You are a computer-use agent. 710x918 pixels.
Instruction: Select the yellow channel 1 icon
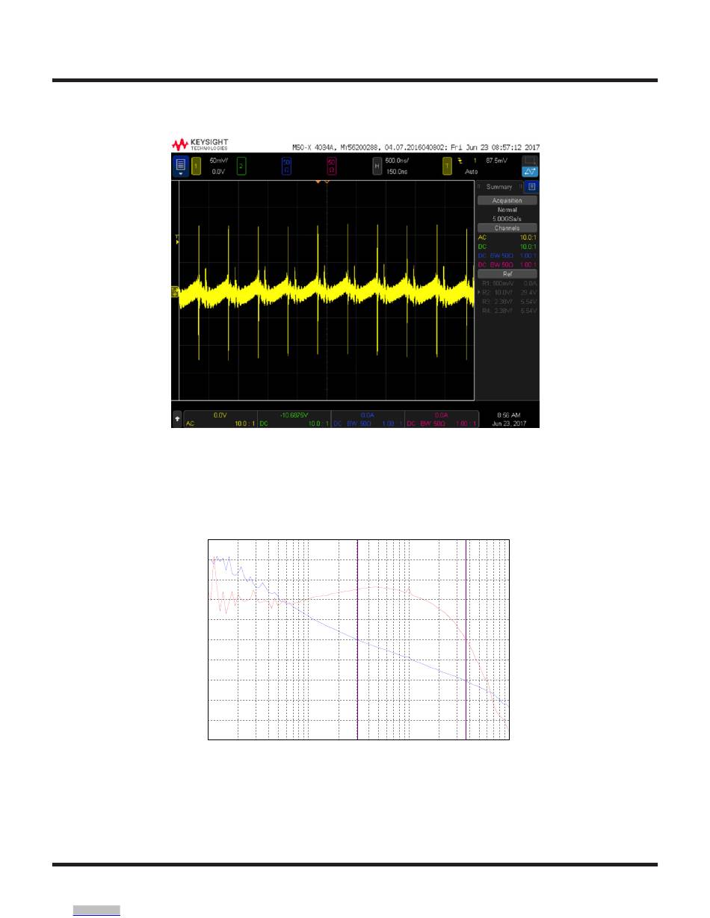[197, 166]
